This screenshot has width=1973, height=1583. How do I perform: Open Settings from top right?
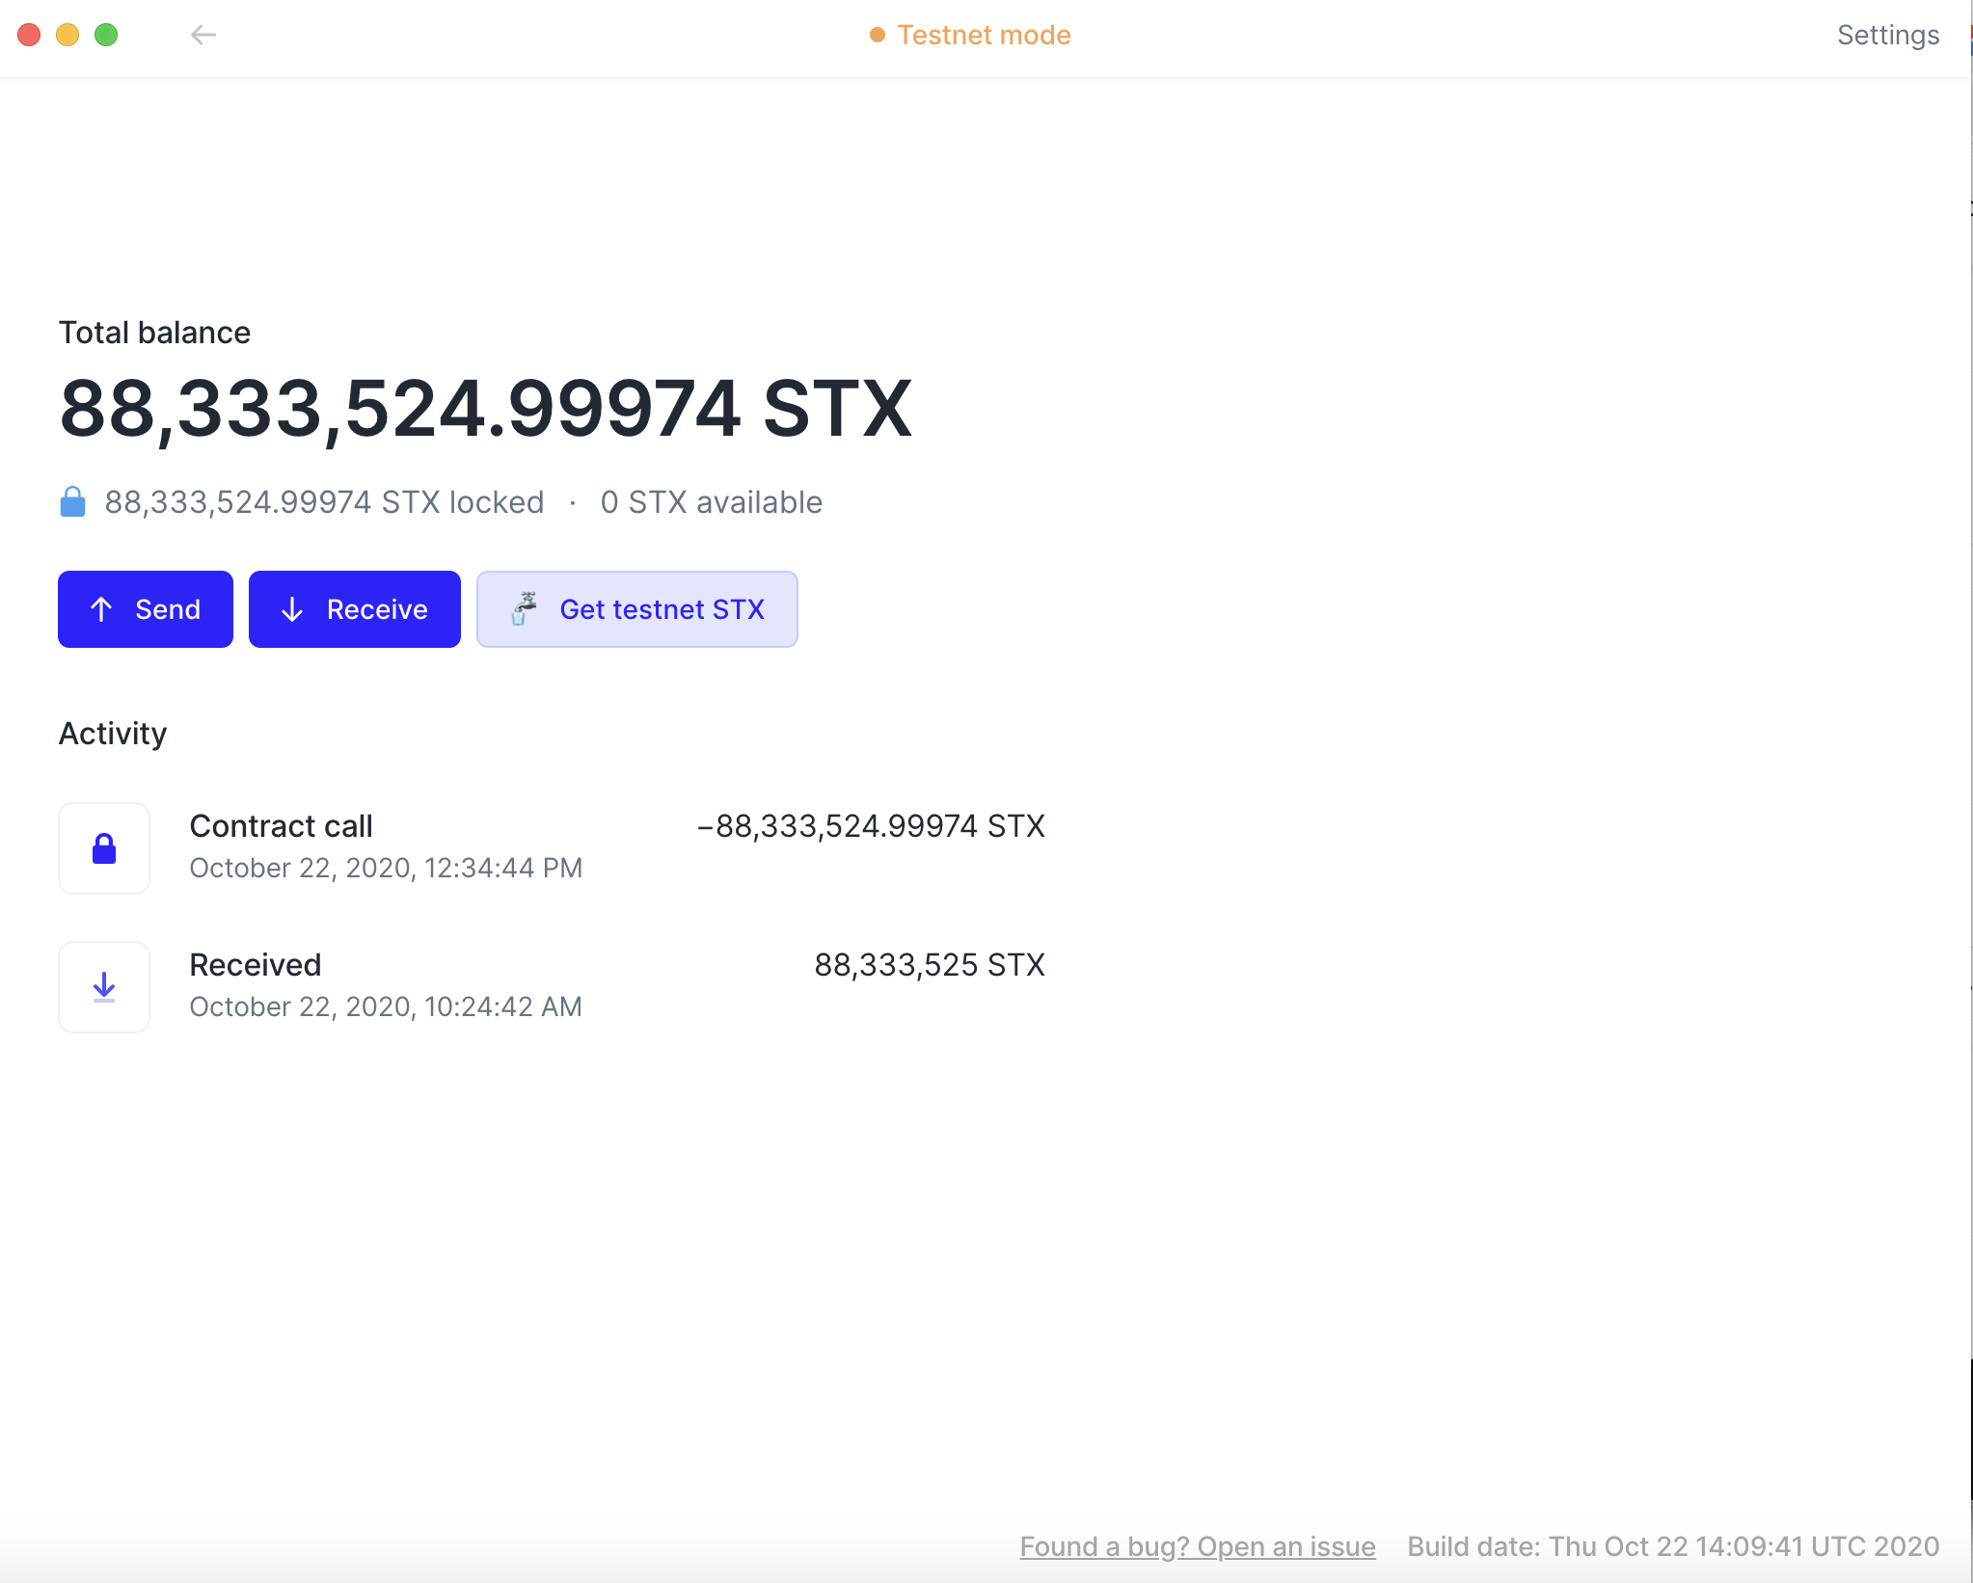coord(1887,36)
